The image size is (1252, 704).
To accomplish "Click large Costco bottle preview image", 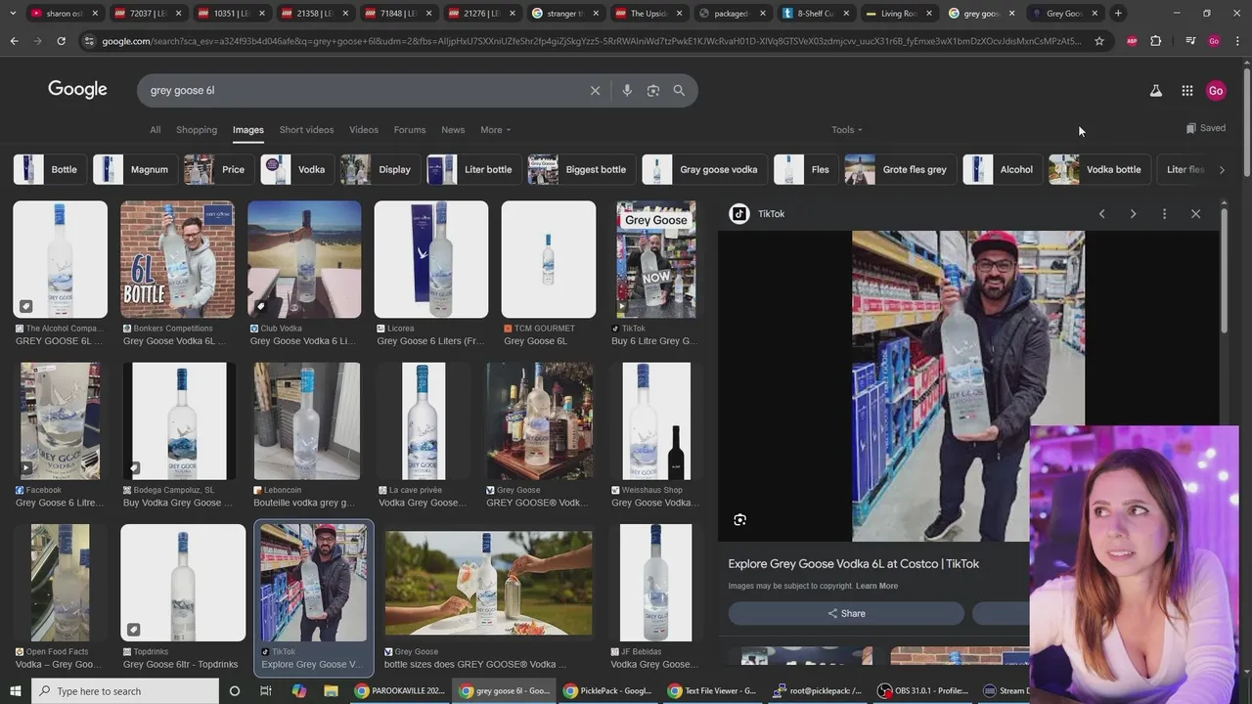I will [x=968, y=385].
